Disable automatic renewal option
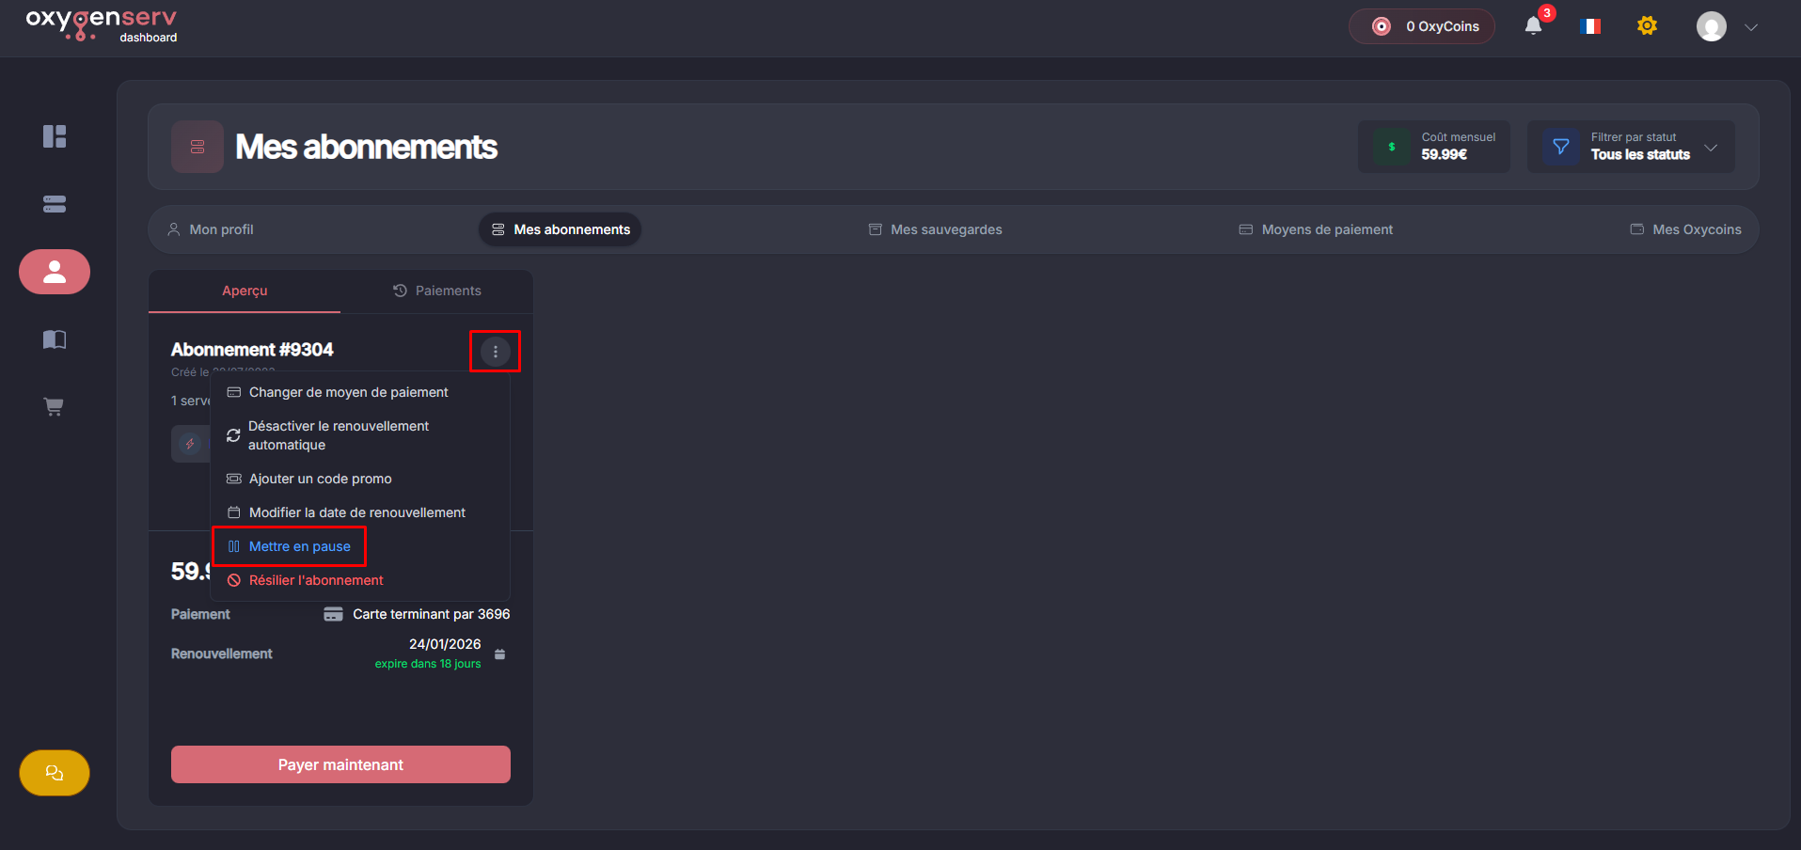1801x850 pixels. tap(339, 435)
